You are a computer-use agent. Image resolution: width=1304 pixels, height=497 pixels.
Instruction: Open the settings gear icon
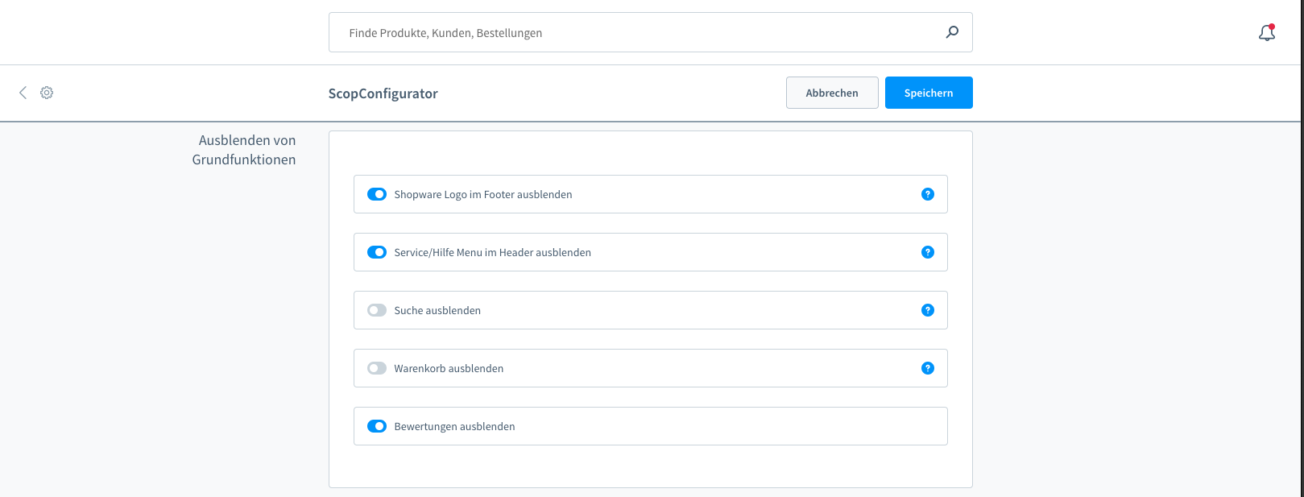click(47, 93)
